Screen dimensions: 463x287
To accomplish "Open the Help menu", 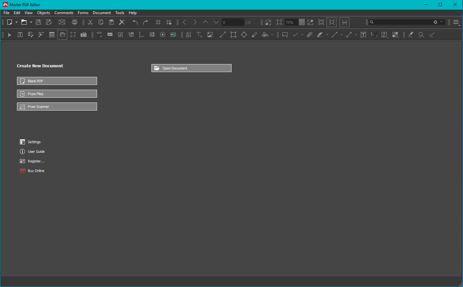I will 133,13.
